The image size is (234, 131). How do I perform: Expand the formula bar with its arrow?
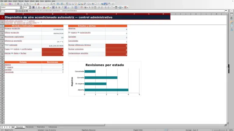[226, 11]
